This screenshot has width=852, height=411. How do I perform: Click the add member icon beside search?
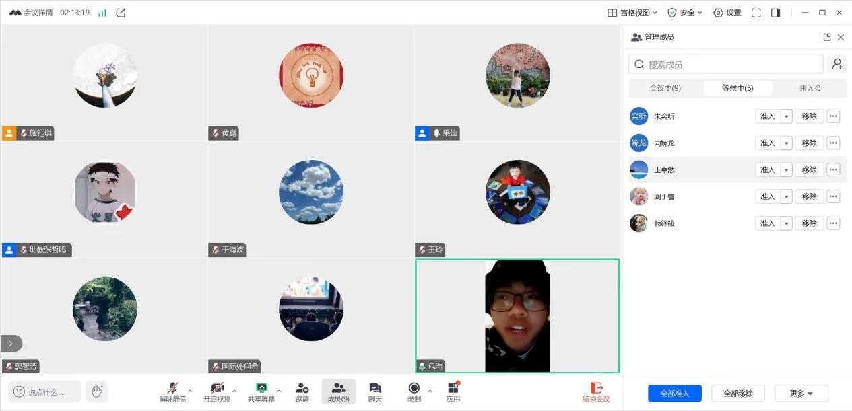(x=837, y=64)
